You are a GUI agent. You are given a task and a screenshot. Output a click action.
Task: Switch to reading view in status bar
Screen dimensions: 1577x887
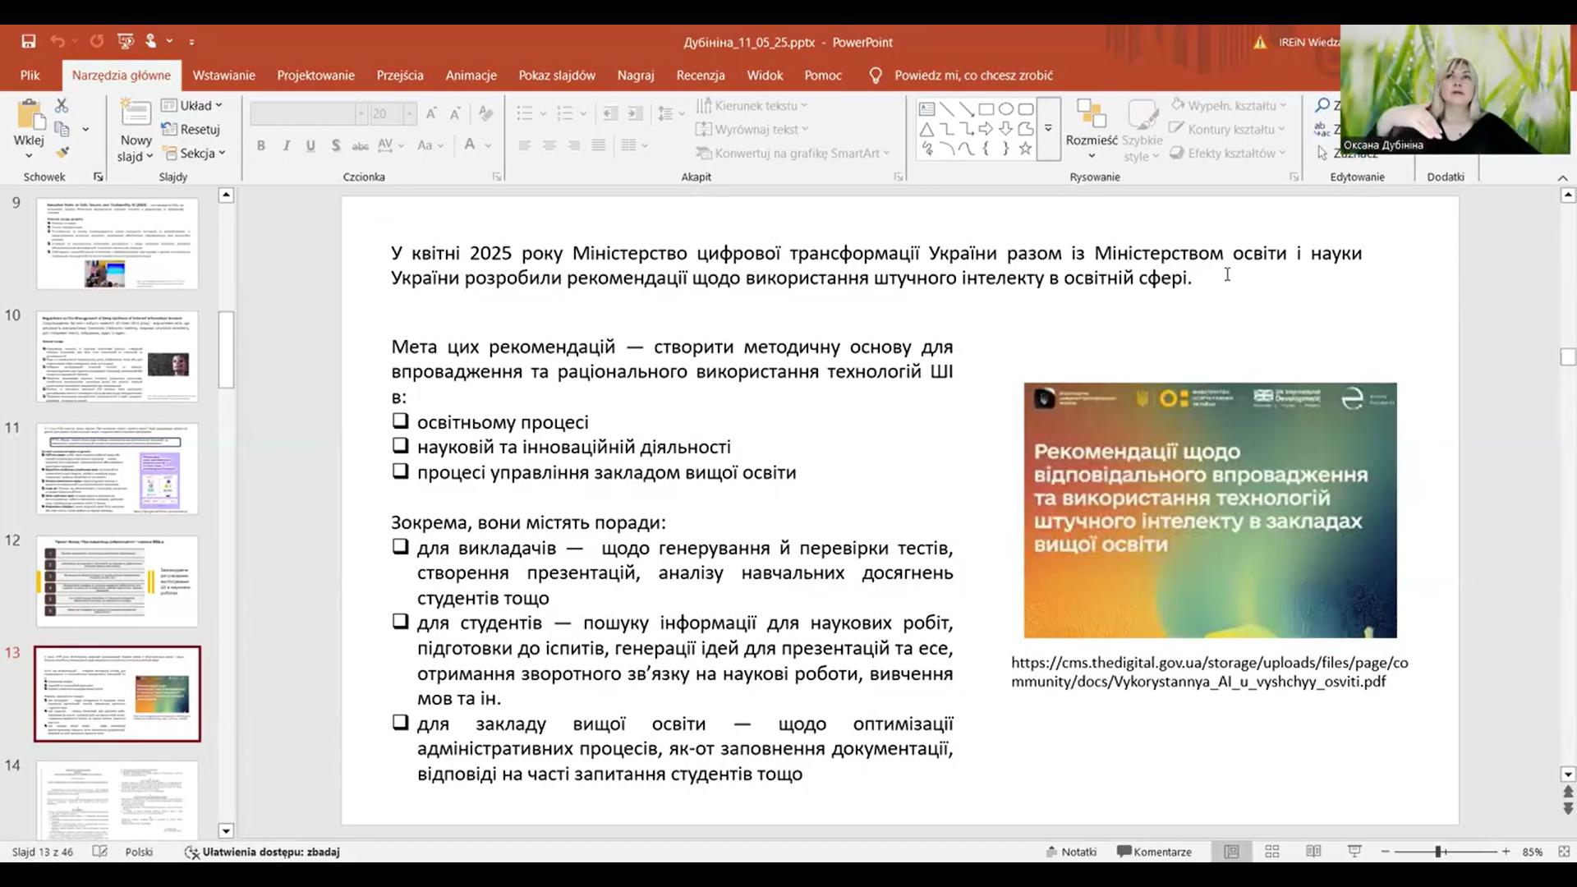[1313, 852]
